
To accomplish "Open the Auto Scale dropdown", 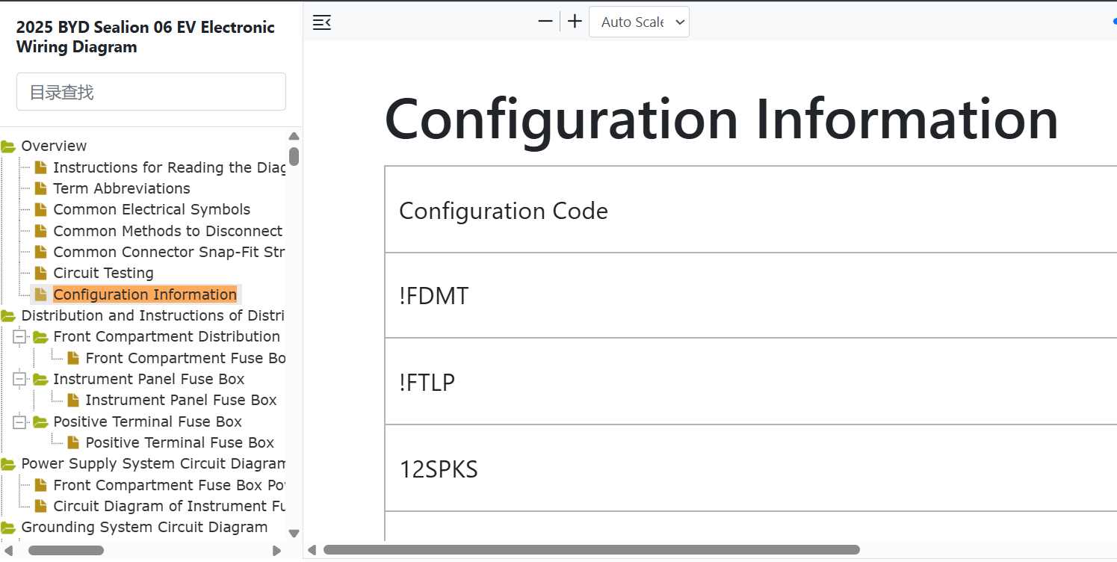I will coord(639,22).
